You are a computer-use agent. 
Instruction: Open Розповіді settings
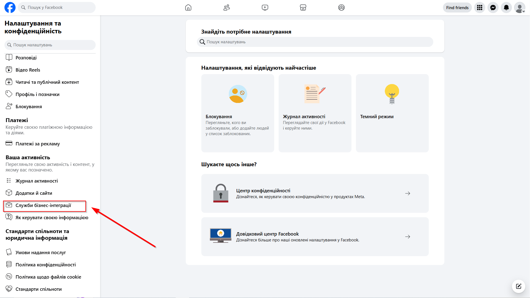point(50,58)
